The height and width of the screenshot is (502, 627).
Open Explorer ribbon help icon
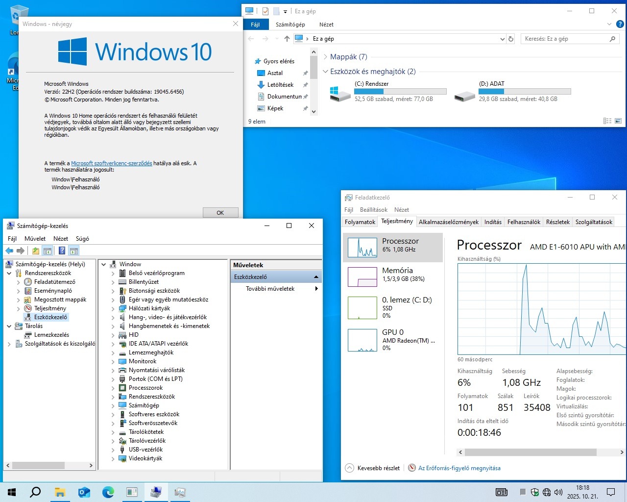(620, 24)
